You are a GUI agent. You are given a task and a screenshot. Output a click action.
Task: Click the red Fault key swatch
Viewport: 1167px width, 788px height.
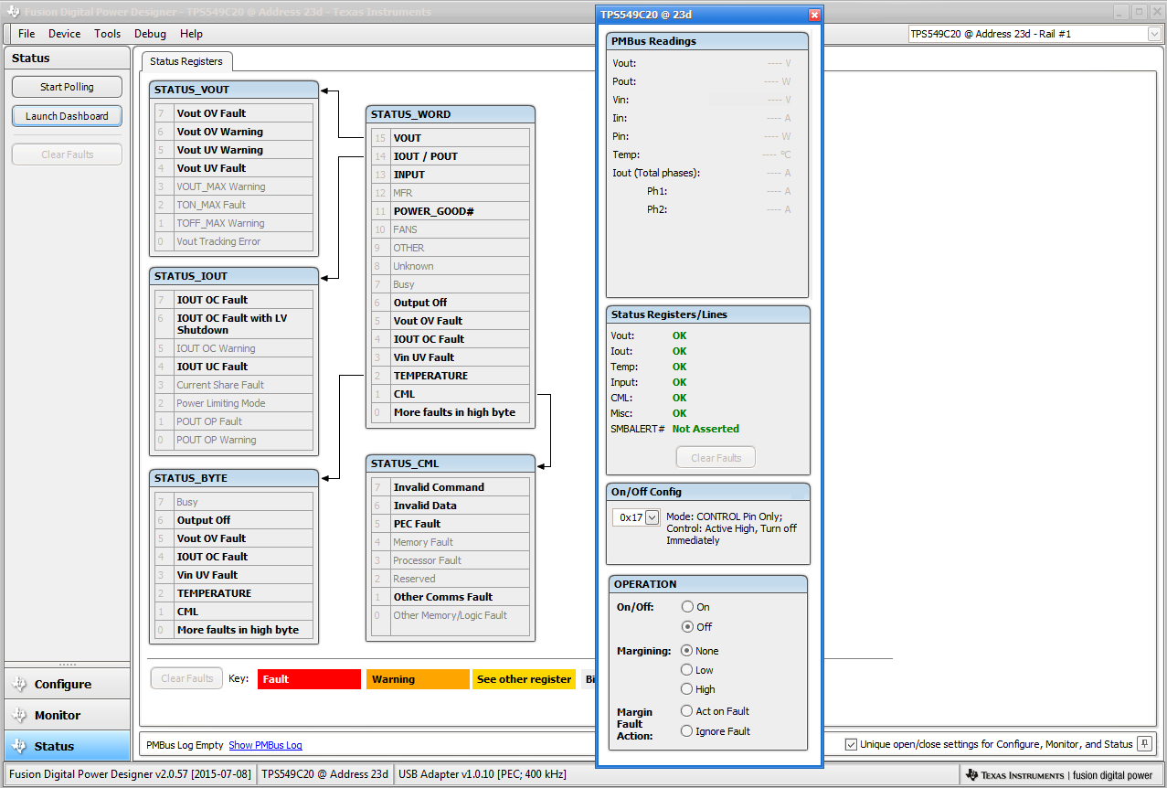[x=309, y=679]
